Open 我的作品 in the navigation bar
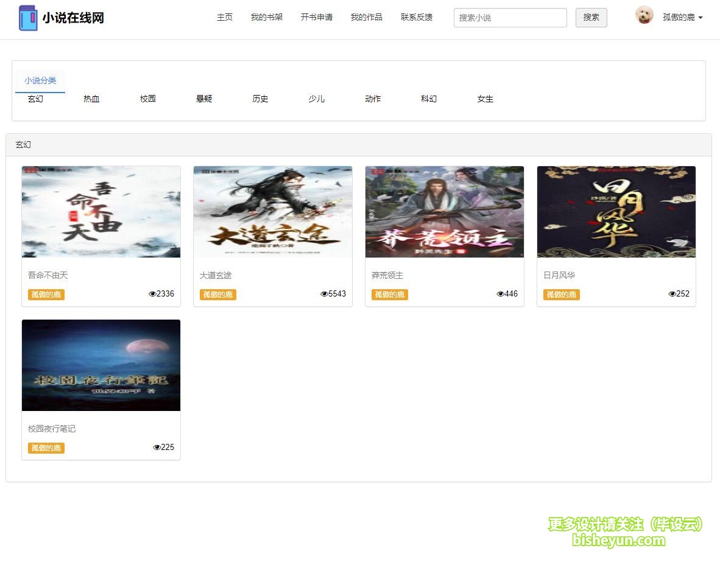 [367, 18]
